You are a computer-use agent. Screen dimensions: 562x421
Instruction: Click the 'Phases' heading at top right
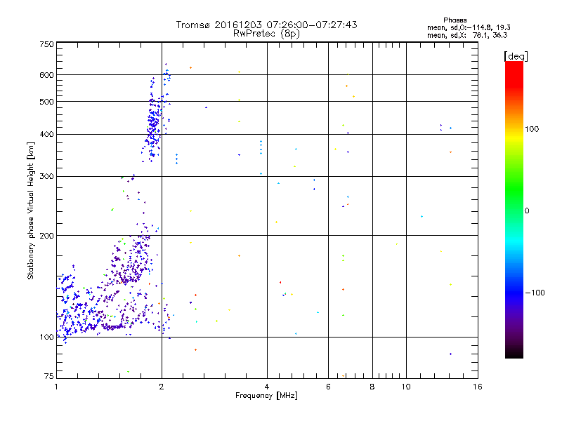point(455,20)
